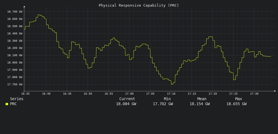The width and height of the screenshot is (278, 134).
Task: Click the Mean column header
Action: (202, 99)
